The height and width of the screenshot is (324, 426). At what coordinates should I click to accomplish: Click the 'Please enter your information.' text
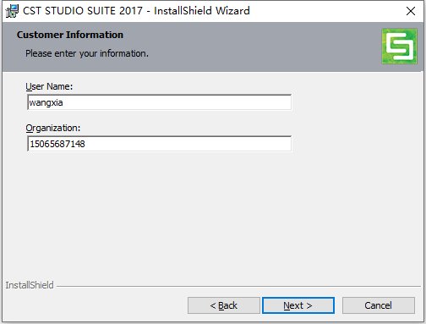(x=87, y=53)
